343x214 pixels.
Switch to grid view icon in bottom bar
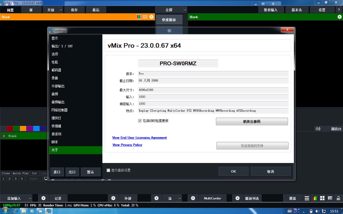click(322, 198)
